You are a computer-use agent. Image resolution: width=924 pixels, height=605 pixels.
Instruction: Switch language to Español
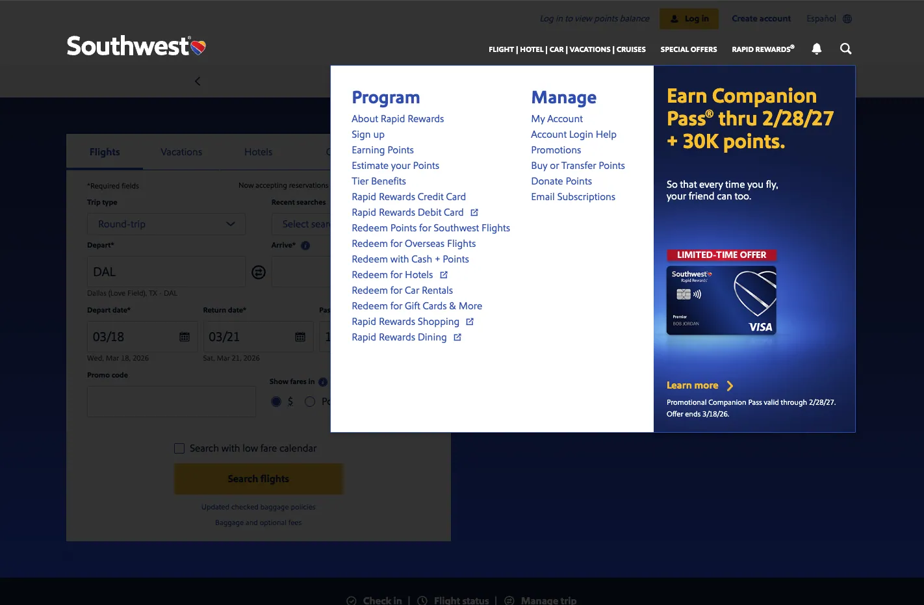(821, 19)
